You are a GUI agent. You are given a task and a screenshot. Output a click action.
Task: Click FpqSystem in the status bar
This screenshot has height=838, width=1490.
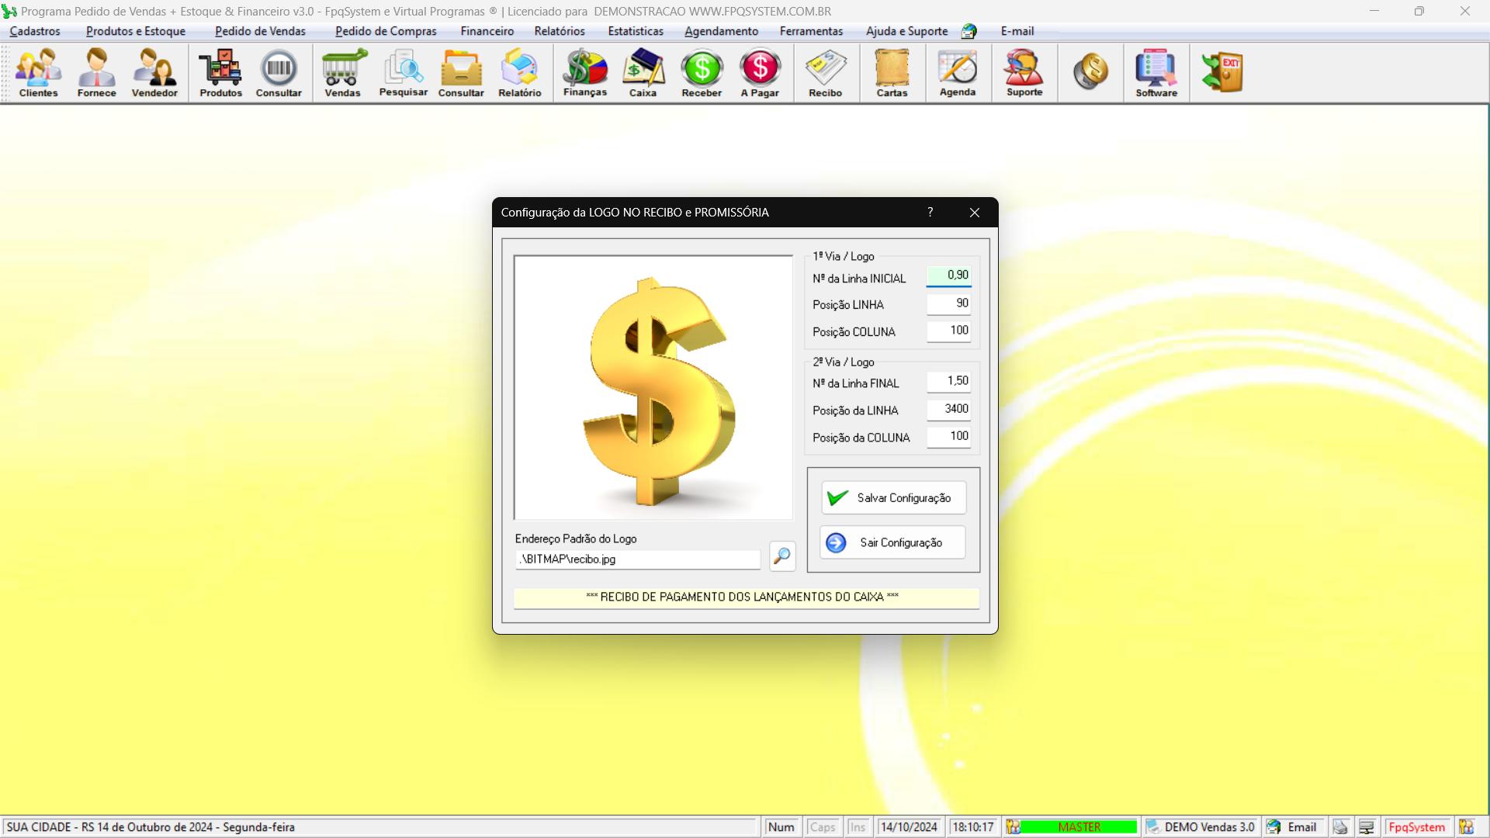[1417, 827]
